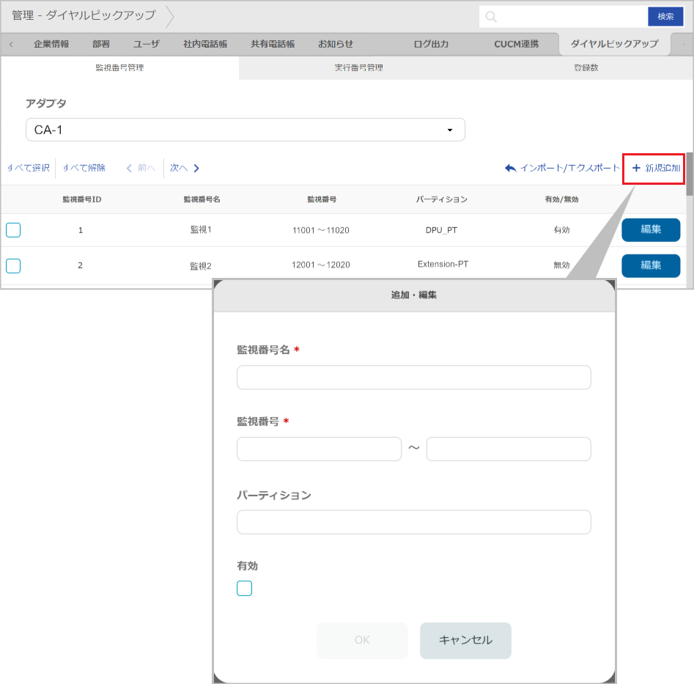Switch to the 実行番号管理 tab
Image resolution: width=694 pixels, height=684 pixels.
(359, 67)
